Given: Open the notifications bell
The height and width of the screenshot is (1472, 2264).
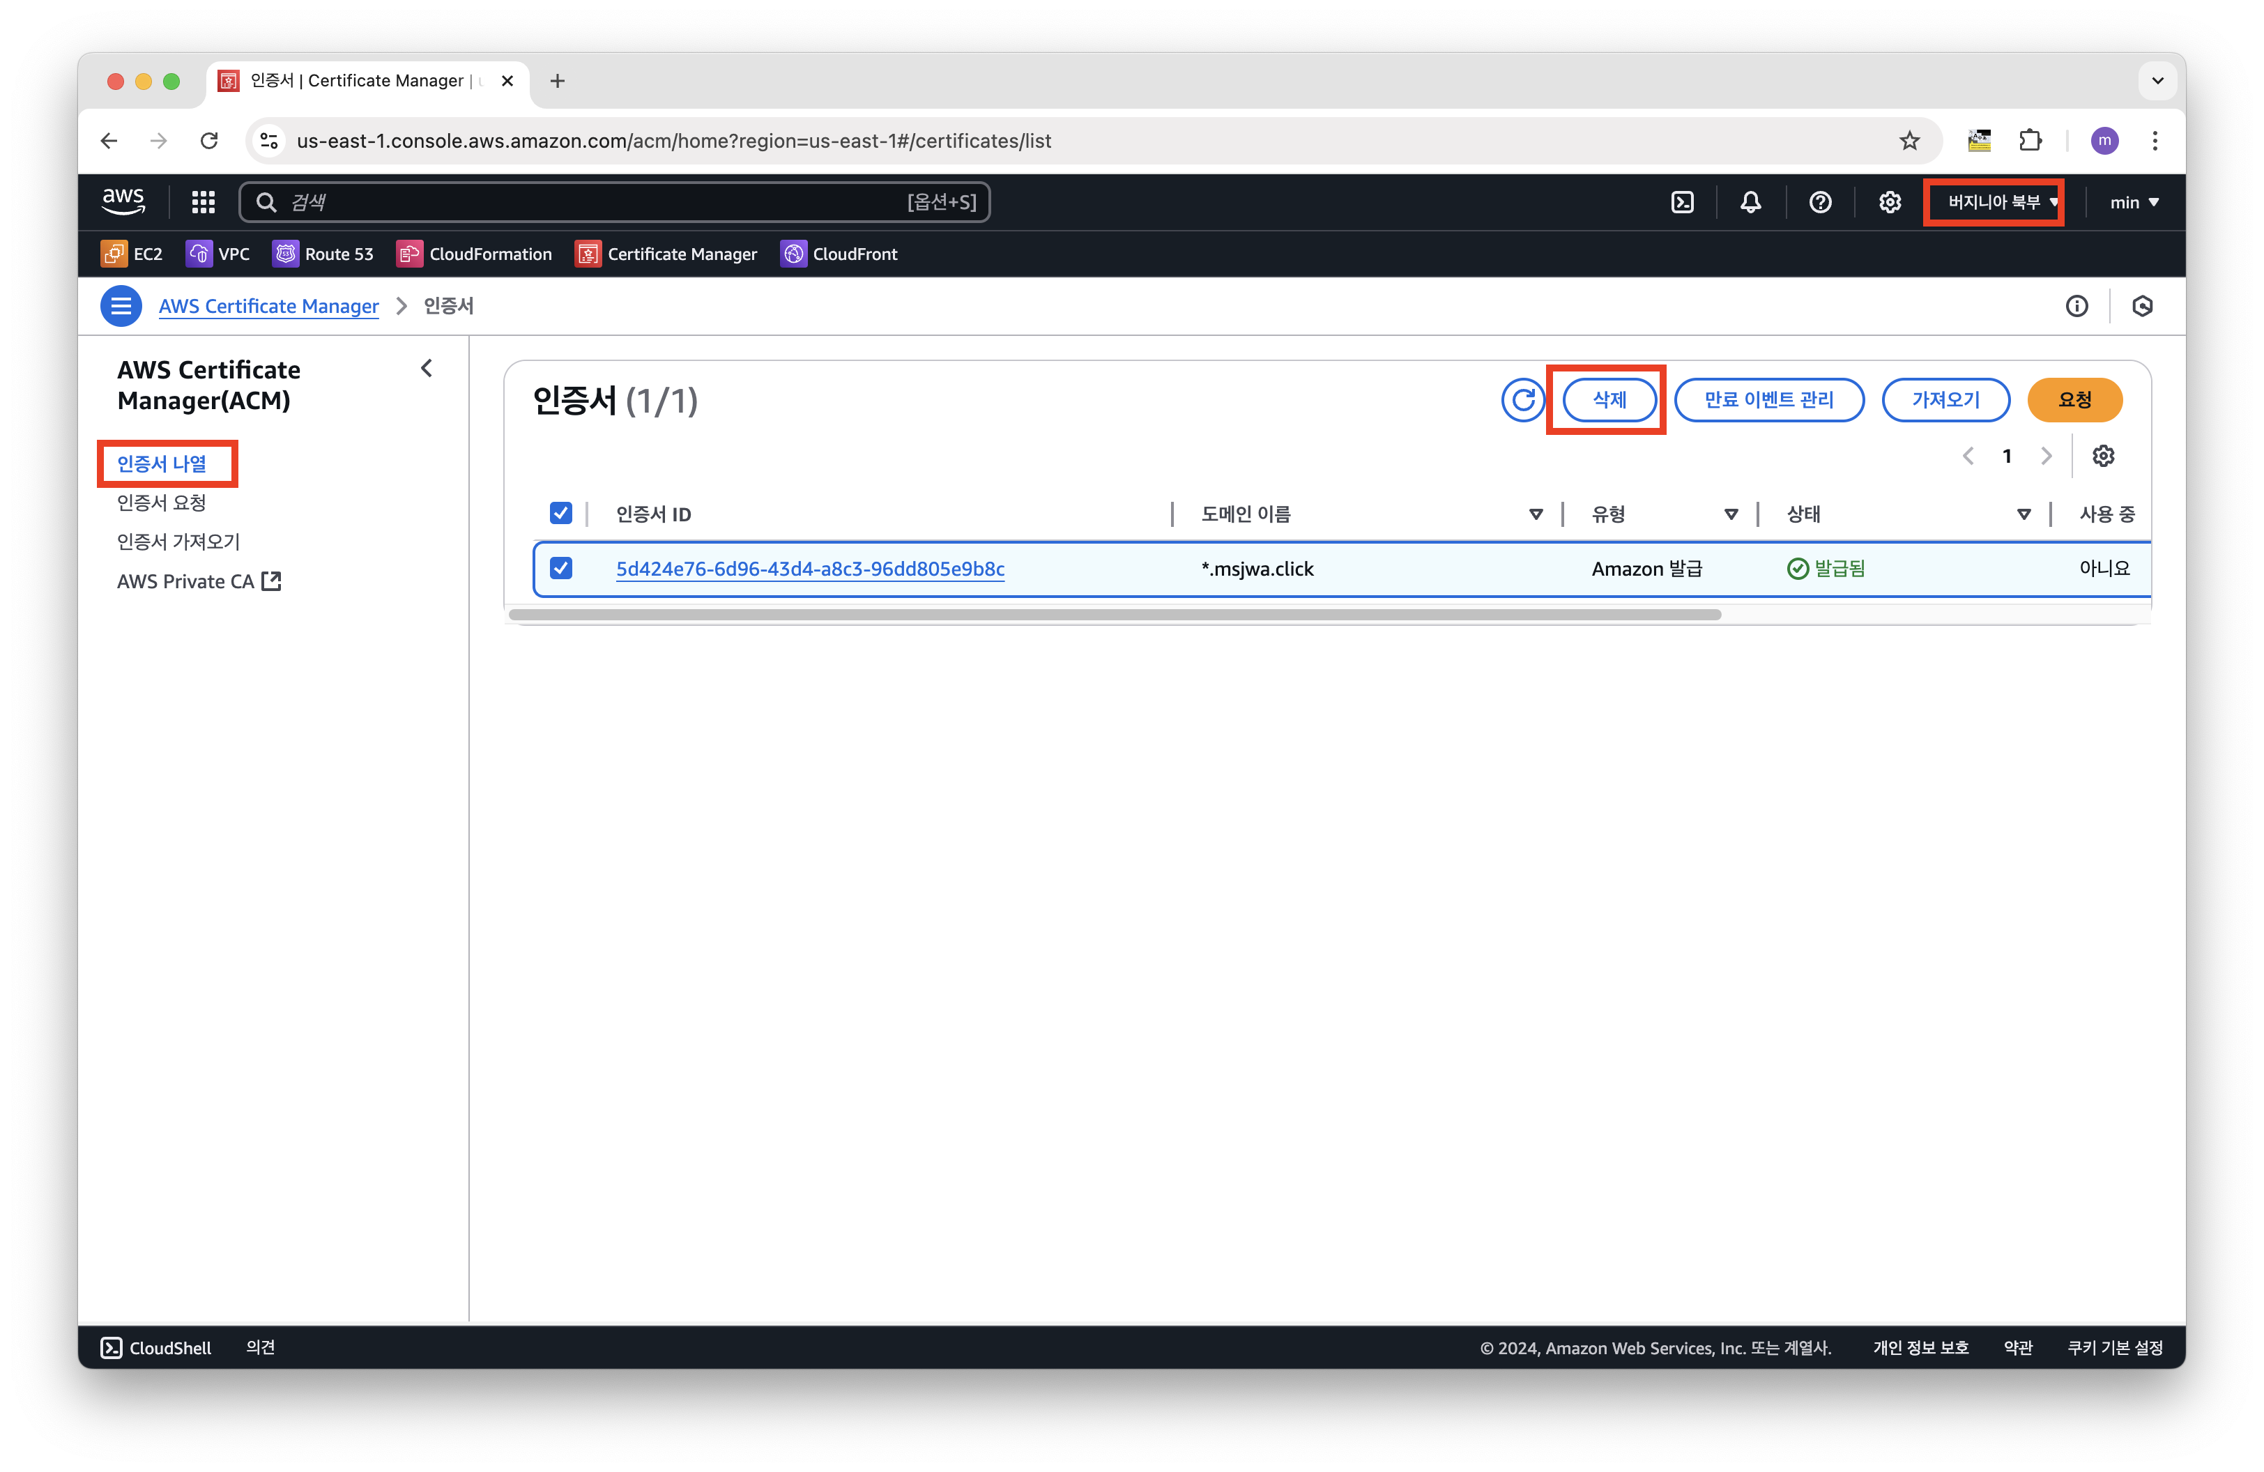Looking at the screenshot, I should [x=1750, y=201].
